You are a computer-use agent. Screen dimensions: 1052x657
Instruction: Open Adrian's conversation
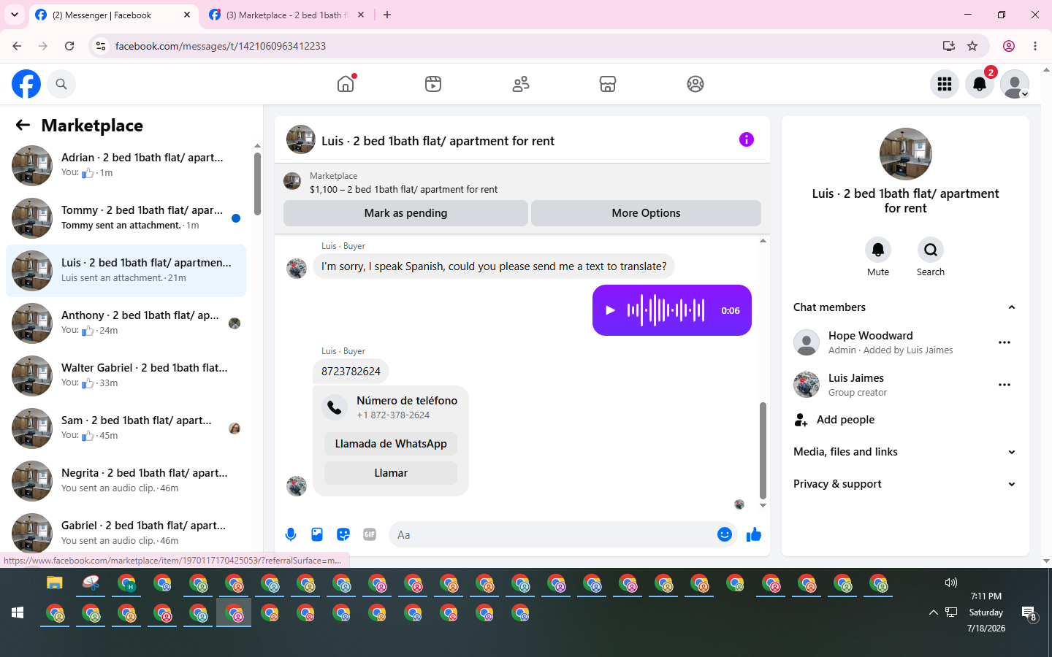(126, 166)
